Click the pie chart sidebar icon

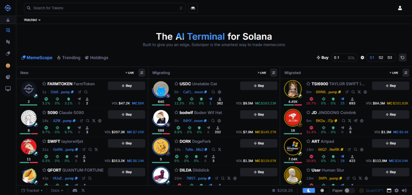point(8,77)
